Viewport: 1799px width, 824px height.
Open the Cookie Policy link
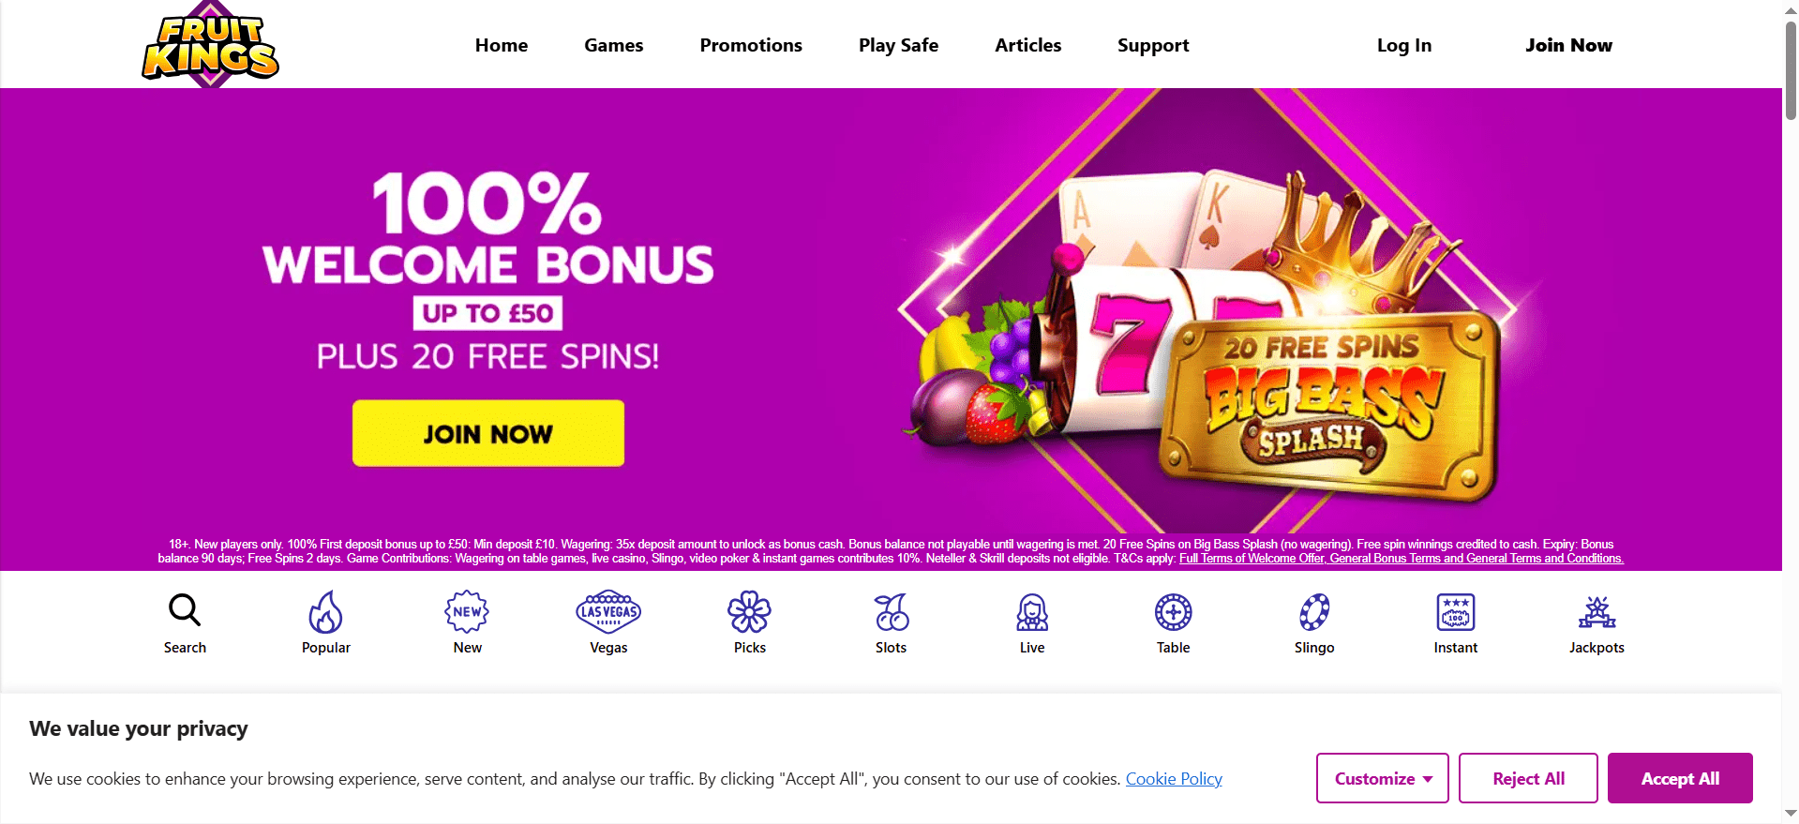coord(1174,779)
